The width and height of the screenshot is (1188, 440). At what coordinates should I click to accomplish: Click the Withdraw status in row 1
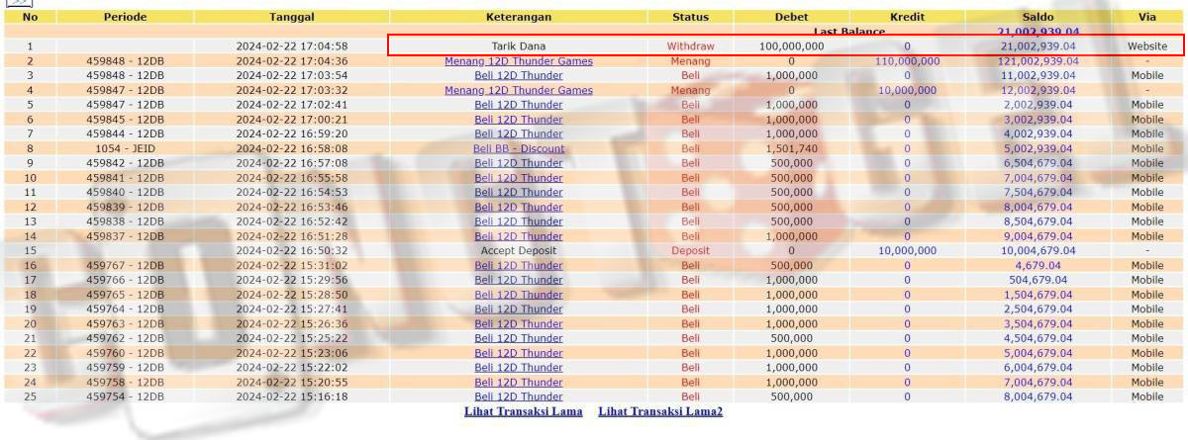tap(690, 46)
